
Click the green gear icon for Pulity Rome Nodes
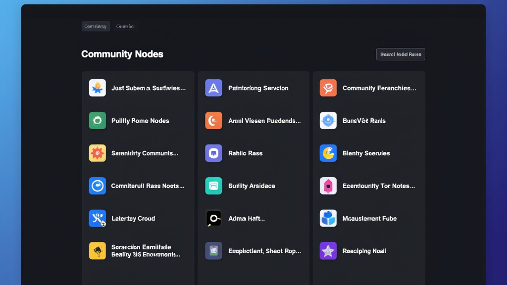97,120
